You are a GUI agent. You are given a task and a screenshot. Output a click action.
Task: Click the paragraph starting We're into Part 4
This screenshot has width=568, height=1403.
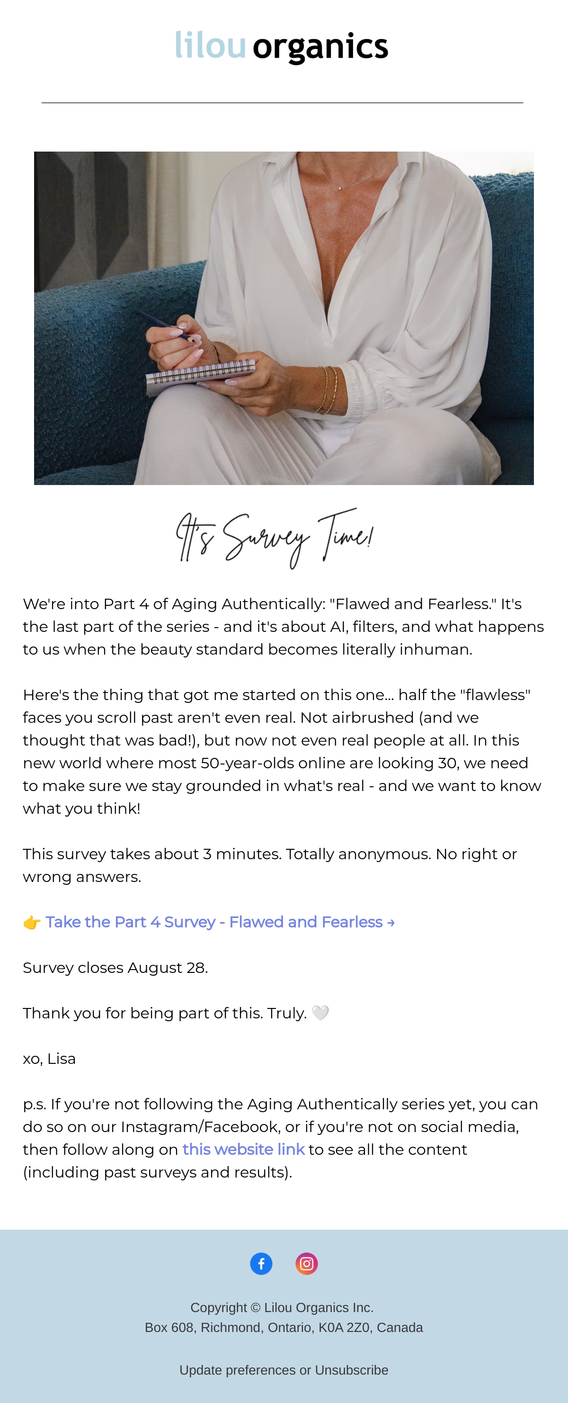coord(284,626)
